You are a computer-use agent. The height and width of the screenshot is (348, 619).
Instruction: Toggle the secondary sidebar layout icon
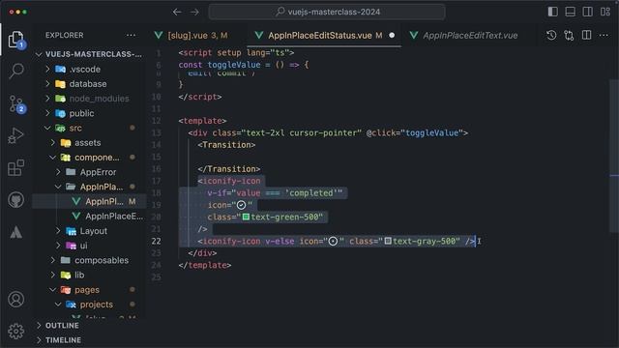tap(587, 12)
